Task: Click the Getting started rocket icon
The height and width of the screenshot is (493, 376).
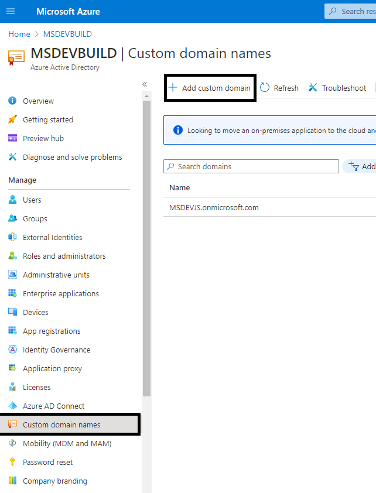Action: (x=12, y=119)
